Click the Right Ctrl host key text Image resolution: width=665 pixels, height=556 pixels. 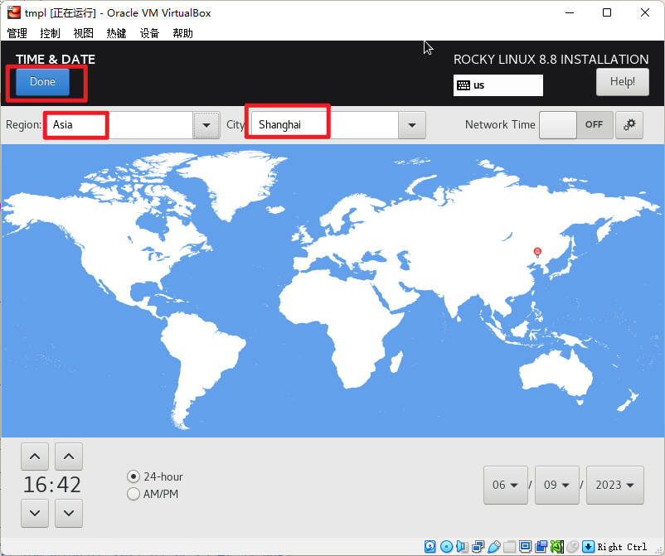pos(622,547)
